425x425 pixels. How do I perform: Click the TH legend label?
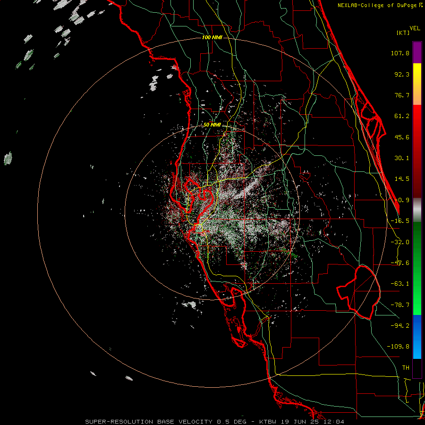[x=406, y=368]
